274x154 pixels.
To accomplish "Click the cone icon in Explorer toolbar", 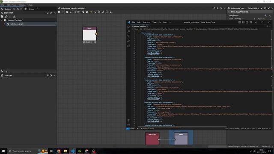I will [x=14, y=16].
